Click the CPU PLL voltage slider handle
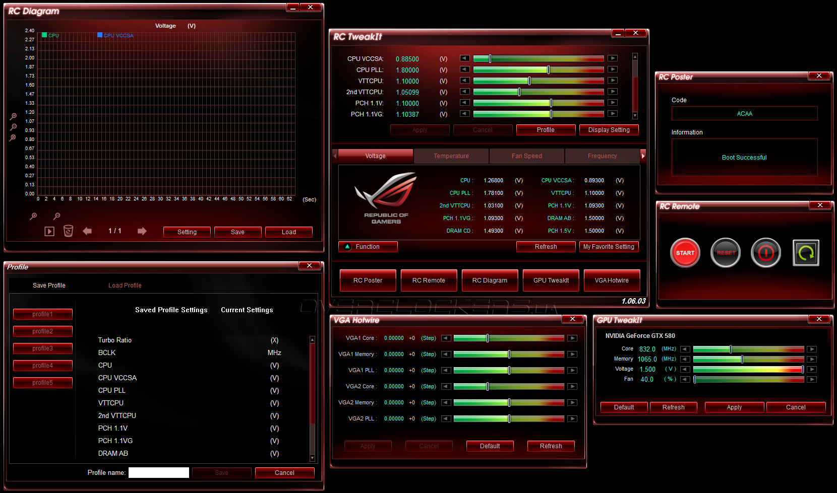This screenshot has height=493, width=837. (549, 69)
